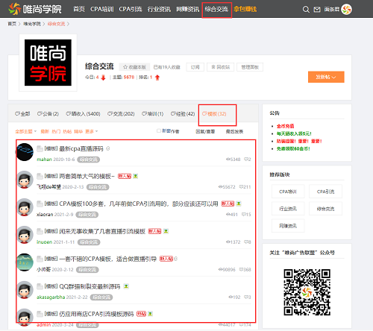Select the 经验 (42) category tab
Image resolution: width=373 pixels, height=331 pixels.
point(183,114)
